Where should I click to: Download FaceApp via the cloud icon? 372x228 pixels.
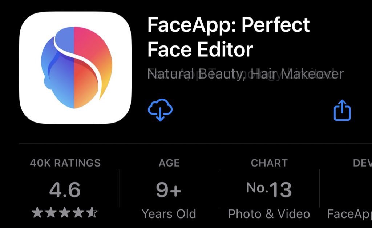point(160,110)
